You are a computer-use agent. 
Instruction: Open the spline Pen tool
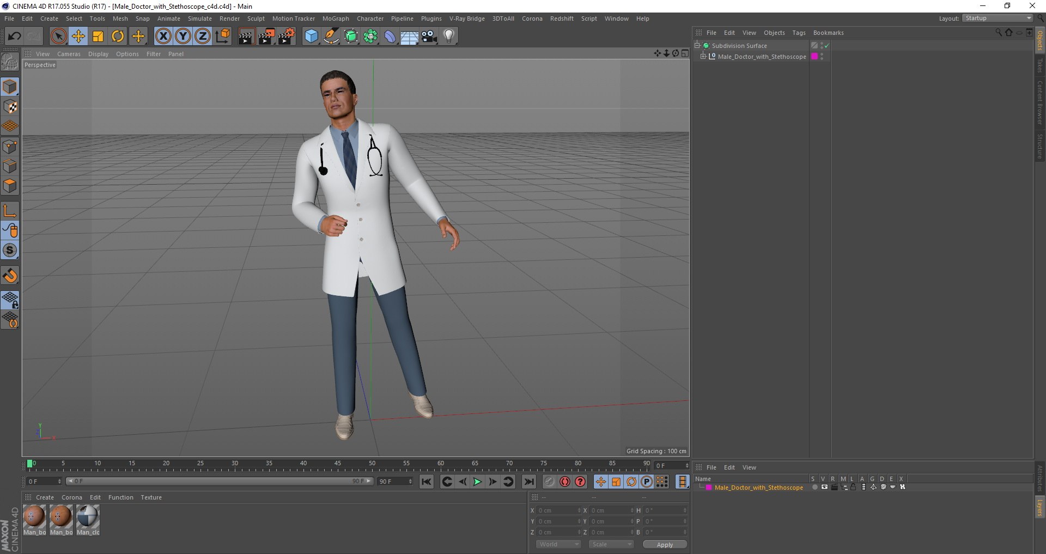click(331, 36)
